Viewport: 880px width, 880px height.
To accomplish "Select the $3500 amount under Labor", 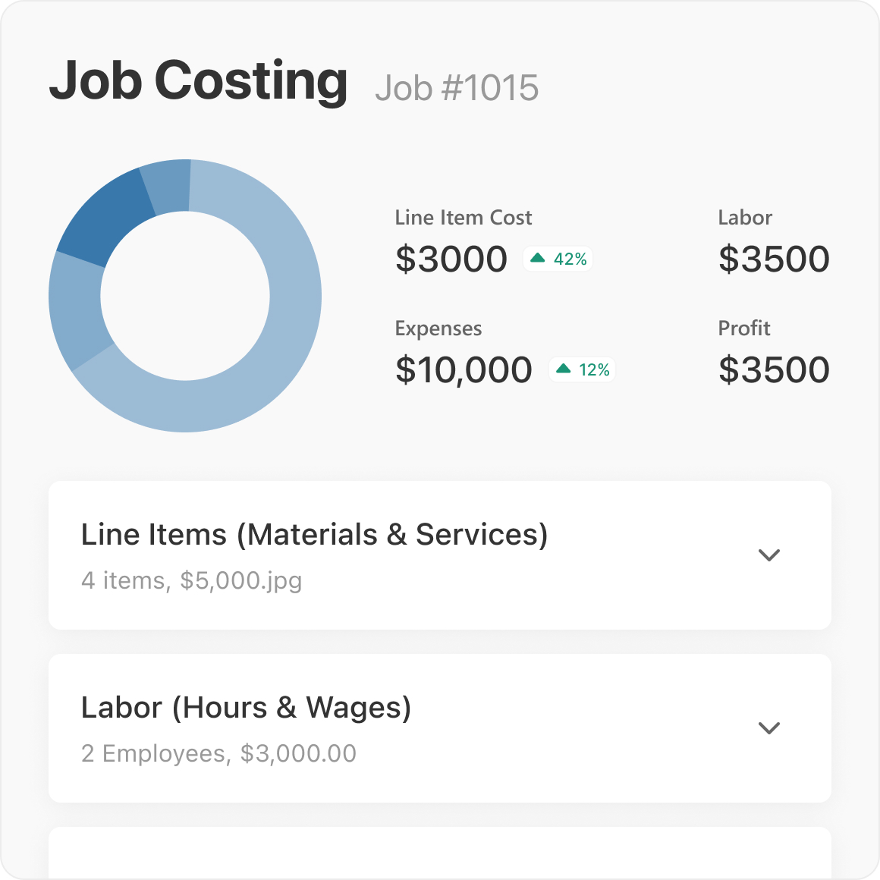I will tap(774, 259).
